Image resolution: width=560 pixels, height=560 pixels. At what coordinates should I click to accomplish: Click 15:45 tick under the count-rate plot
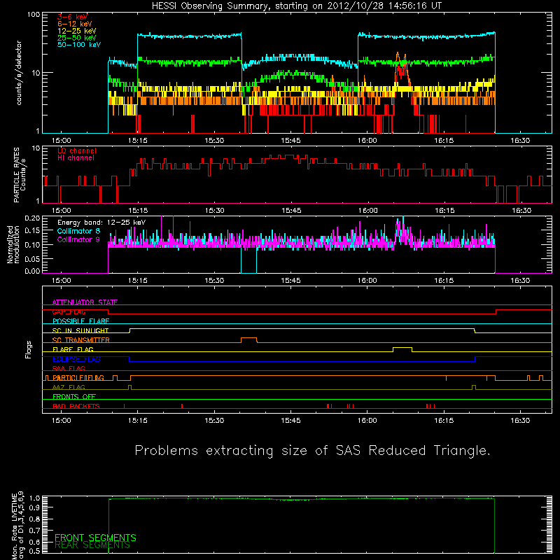(x=290, y=141)
